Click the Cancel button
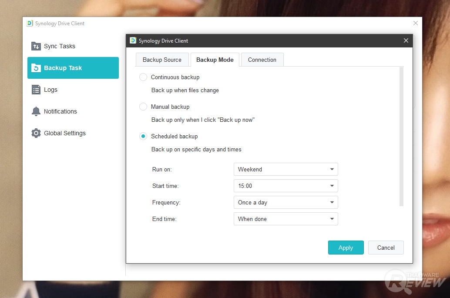Viewport: 450px width, 298px height. click(x=386, y=248)
